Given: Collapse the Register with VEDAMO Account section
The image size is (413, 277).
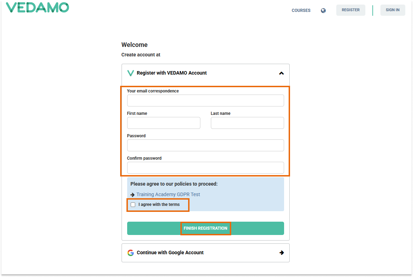Looking at the screenshot, I should point(281,74).
